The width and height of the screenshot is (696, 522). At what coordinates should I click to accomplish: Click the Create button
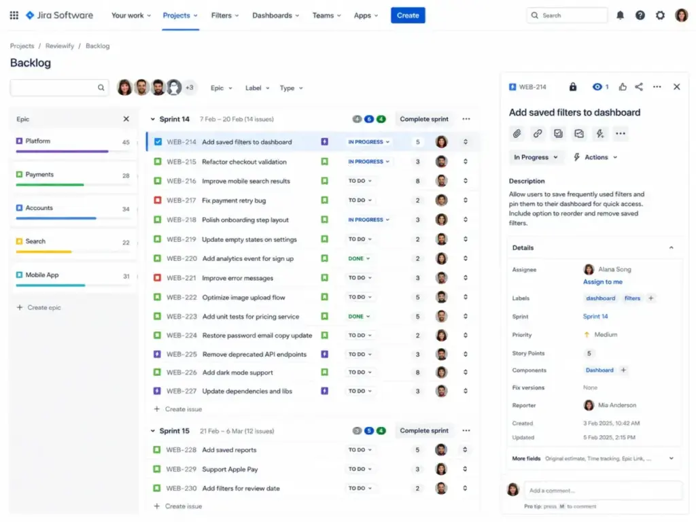click(x=408, y=15)
